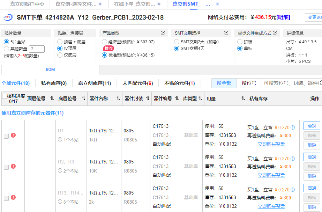Click 使用嘉立创库存的元器件(11) section header

[32, 113]
